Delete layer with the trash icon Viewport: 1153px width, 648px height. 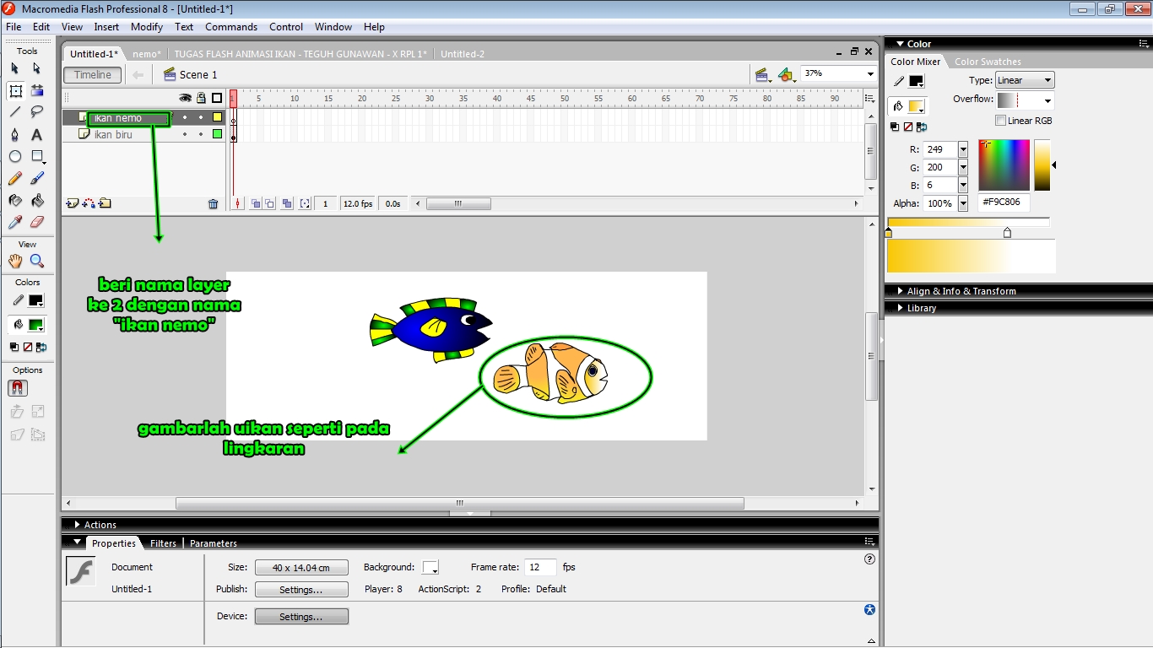[x=213, y=204]
